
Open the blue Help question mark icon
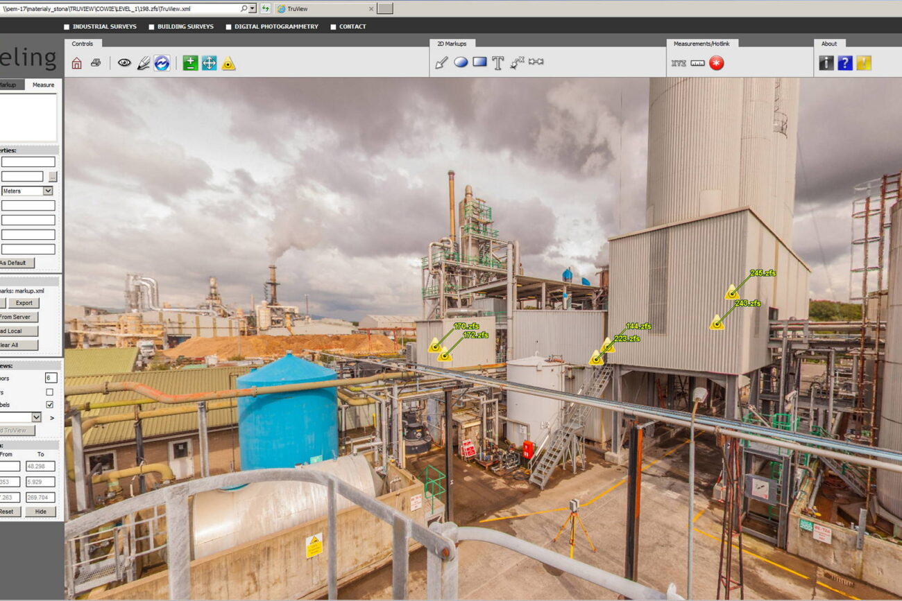(x=845, y=62)
